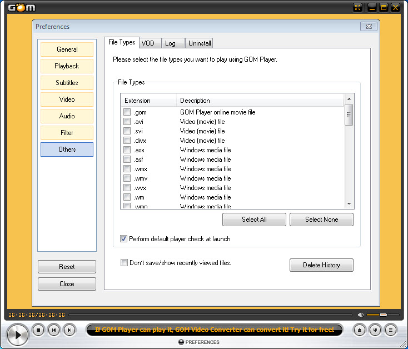Screen dimensions: 408x349
Task: Open the control panel trident icon
Action: 375,330
